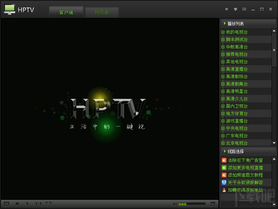This screenshot has height=209, width=278.
Task: Expand the 高清剧场台 tree node
Action: click(x=223, y=77)
